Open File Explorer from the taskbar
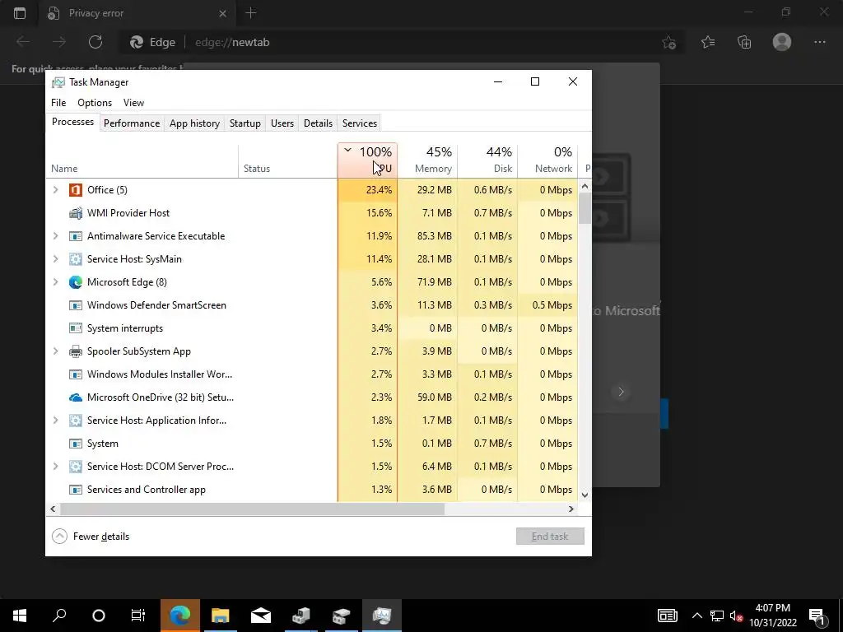The width and height of the screenshot is (843, 632). coord(221,616)
